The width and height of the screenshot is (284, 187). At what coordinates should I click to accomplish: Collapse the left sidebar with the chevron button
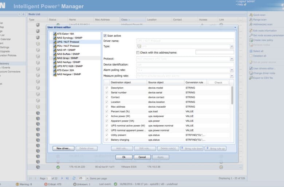click(x=19, y=14)
